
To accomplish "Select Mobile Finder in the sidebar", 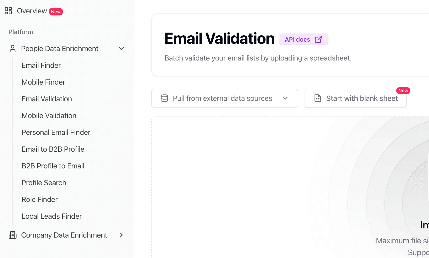I will [x=43, y=82].
